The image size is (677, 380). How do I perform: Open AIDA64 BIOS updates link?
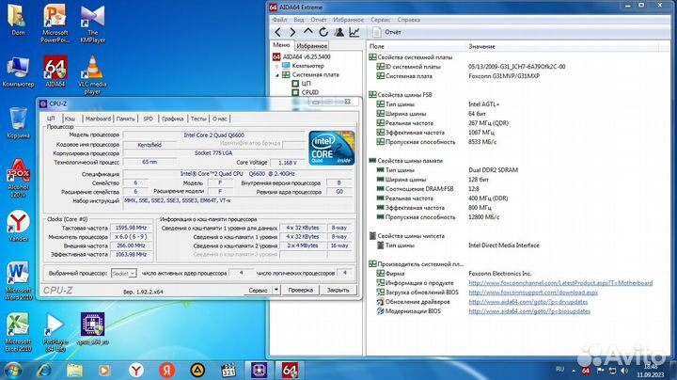(529, 311)
